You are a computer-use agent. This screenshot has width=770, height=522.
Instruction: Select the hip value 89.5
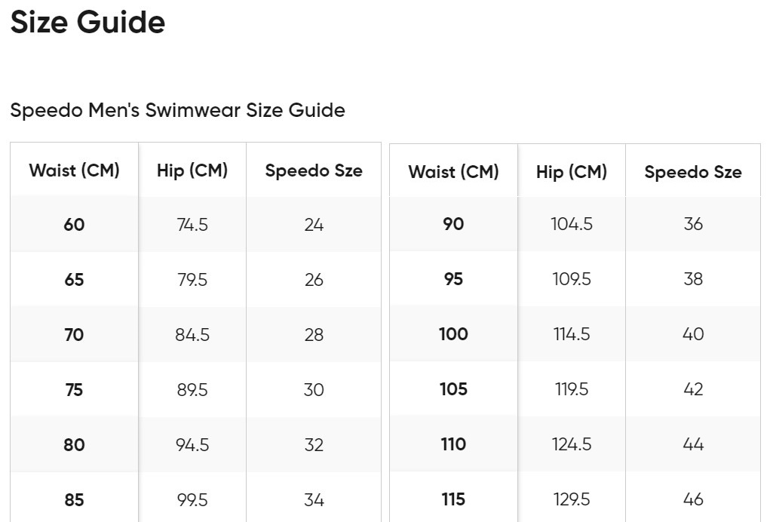point(192,390)
